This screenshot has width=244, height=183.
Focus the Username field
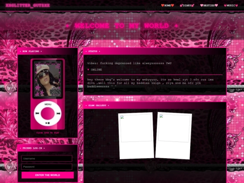click(47, 159)
